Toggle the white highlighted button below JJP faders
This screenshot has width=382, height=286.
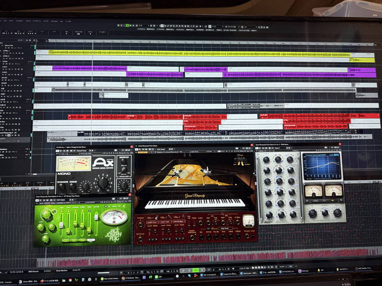click(x=91, y=240)
